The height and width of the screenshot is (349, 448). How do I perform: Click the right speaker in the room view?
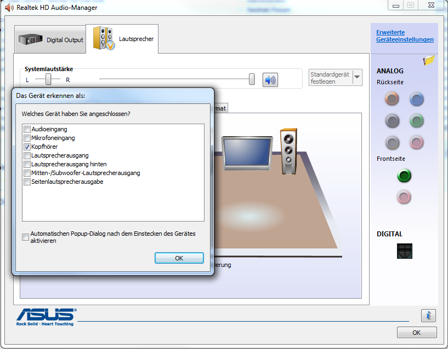289,151
